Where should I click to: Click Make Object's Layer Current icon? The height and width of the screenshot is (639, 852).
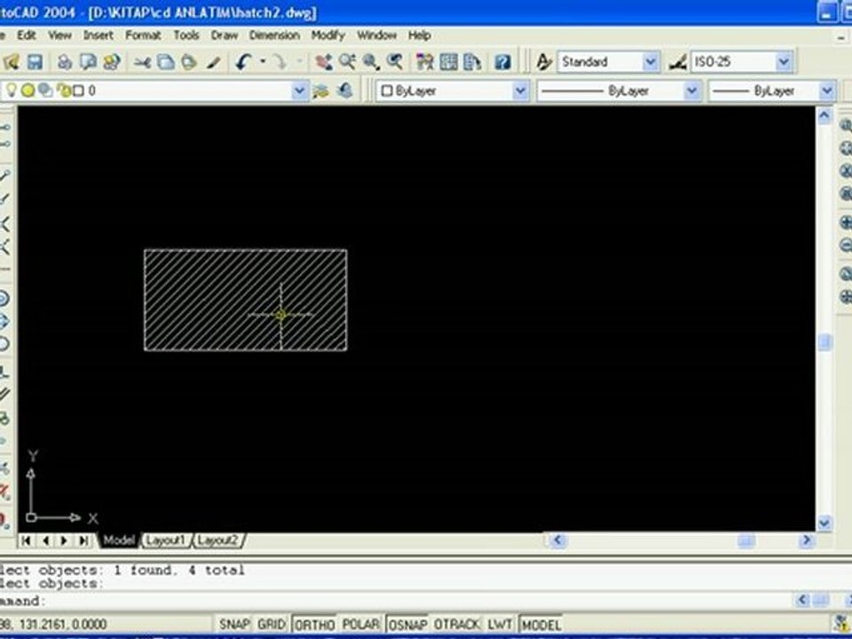[320, 91]
